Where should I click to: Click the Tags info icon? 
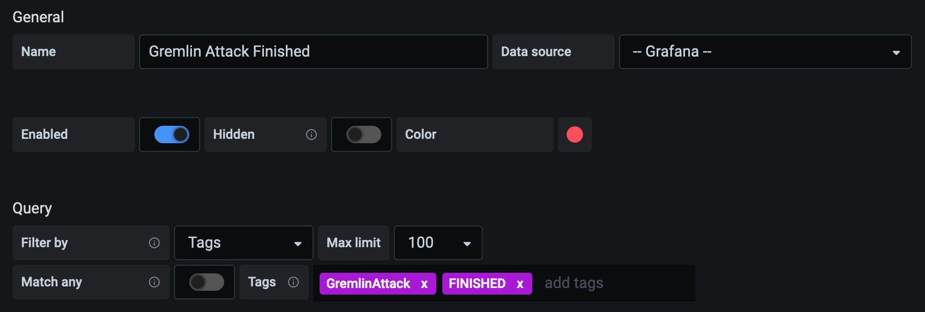tap(293, 282)
